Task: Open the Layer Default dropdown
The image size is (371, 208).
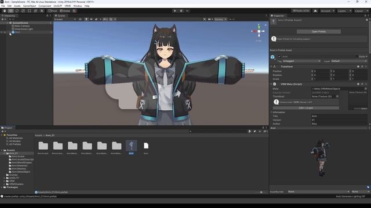Action: (349, 61)
